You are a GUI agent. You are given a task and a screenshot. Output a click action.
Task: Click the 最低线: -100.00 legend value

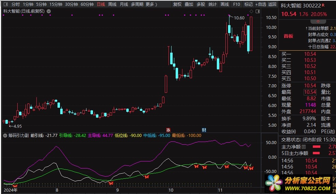coord(187,136)
